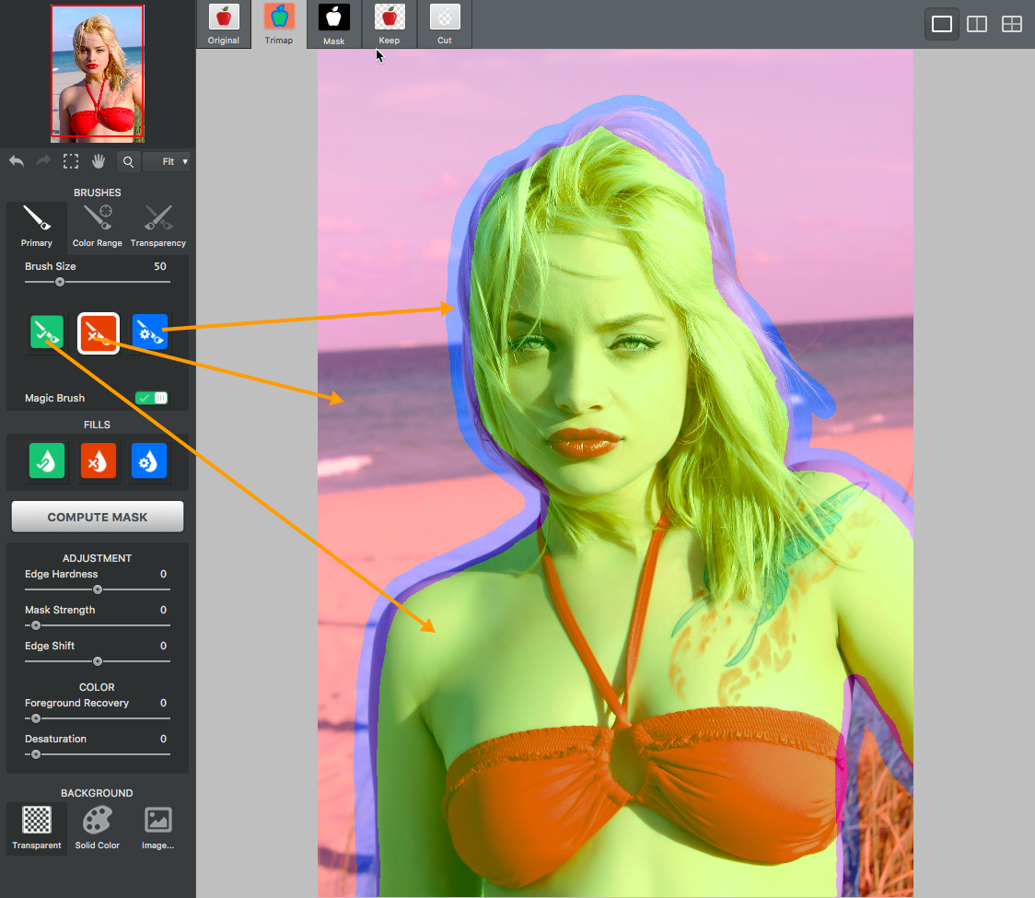Image resolution: width=1035 pixels, height=898 pixels.
Task: Apply the red Cut fill
Action: coord(98,461)
